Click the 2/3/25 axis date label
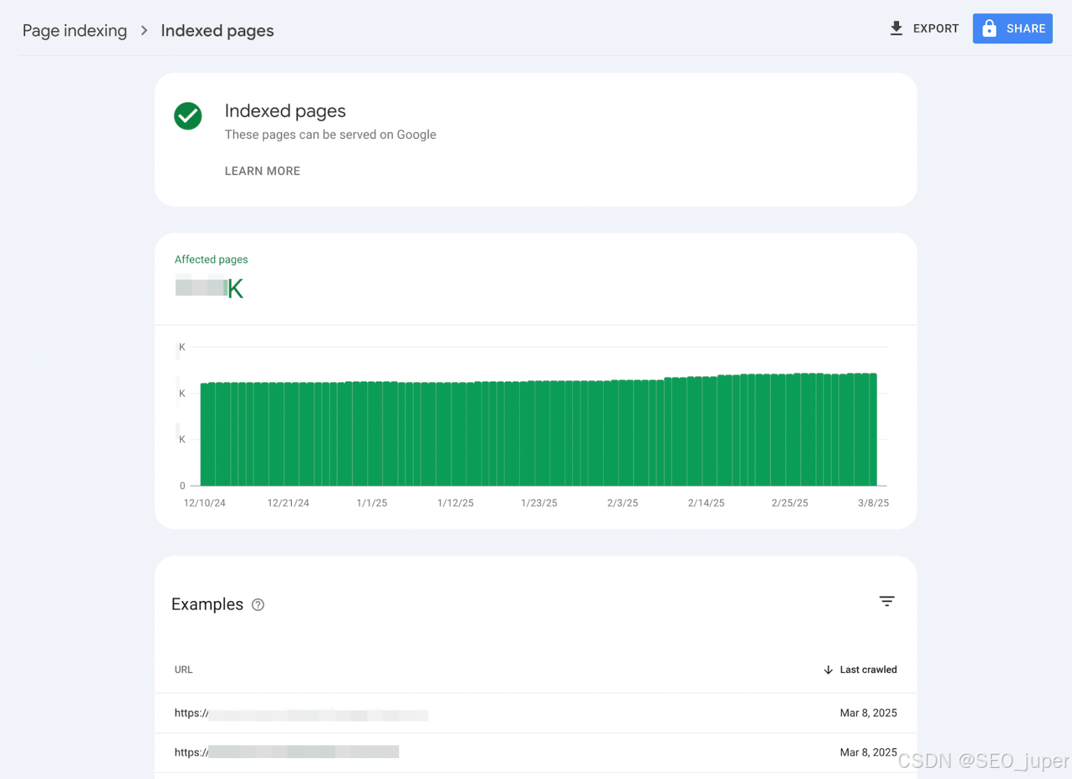This screenshot has height=779, width=1072. [623, 503]
